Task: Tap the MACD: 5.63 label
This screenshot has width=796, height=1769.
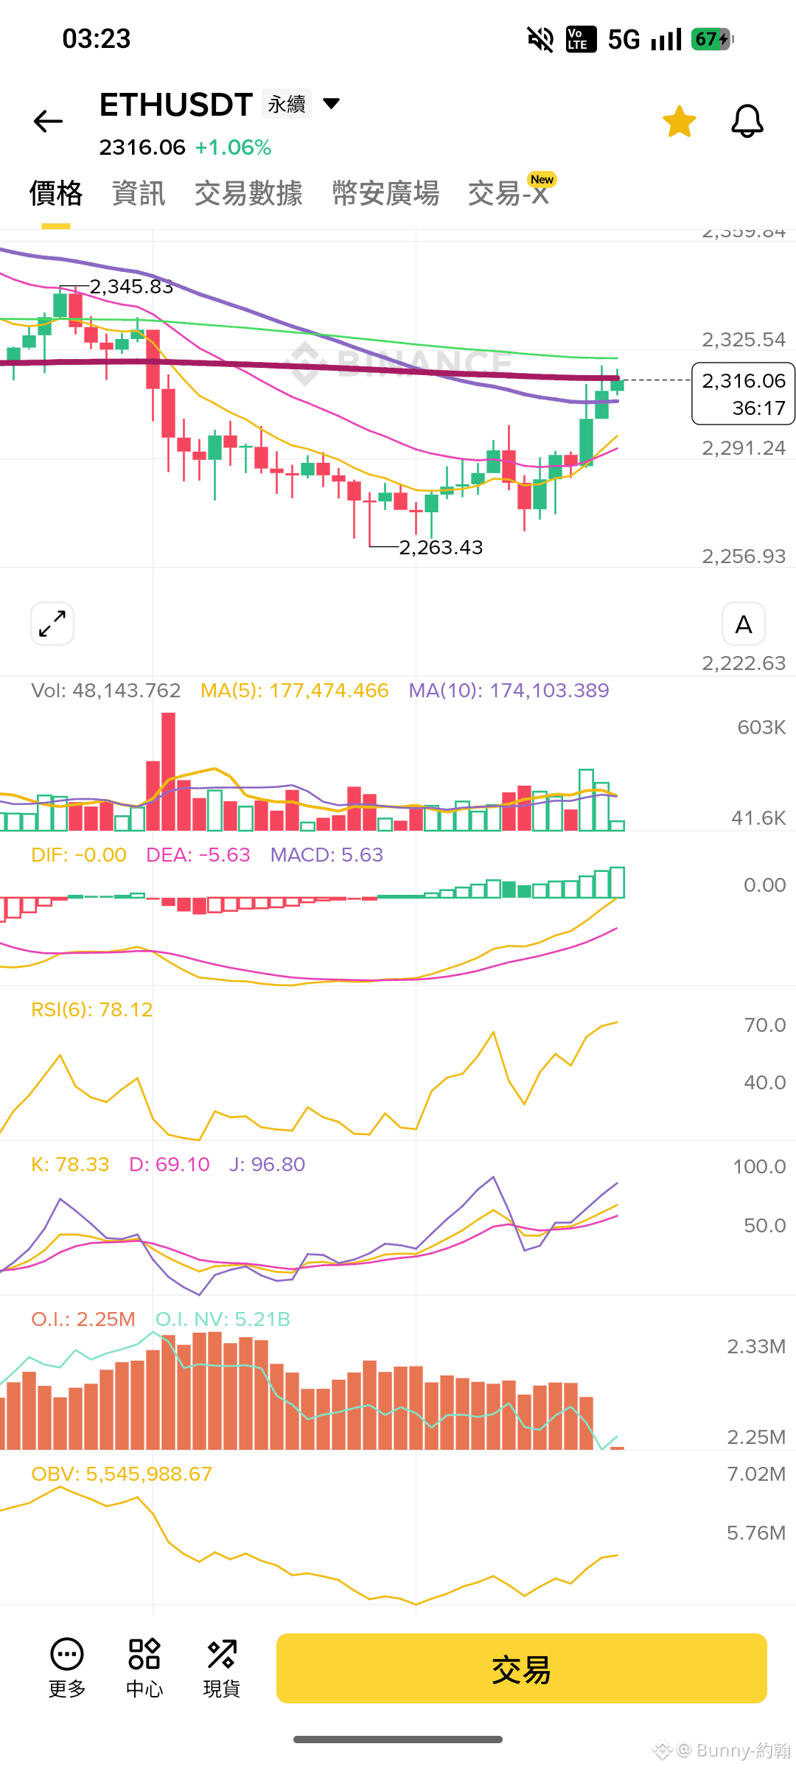Action: (327, 855)
